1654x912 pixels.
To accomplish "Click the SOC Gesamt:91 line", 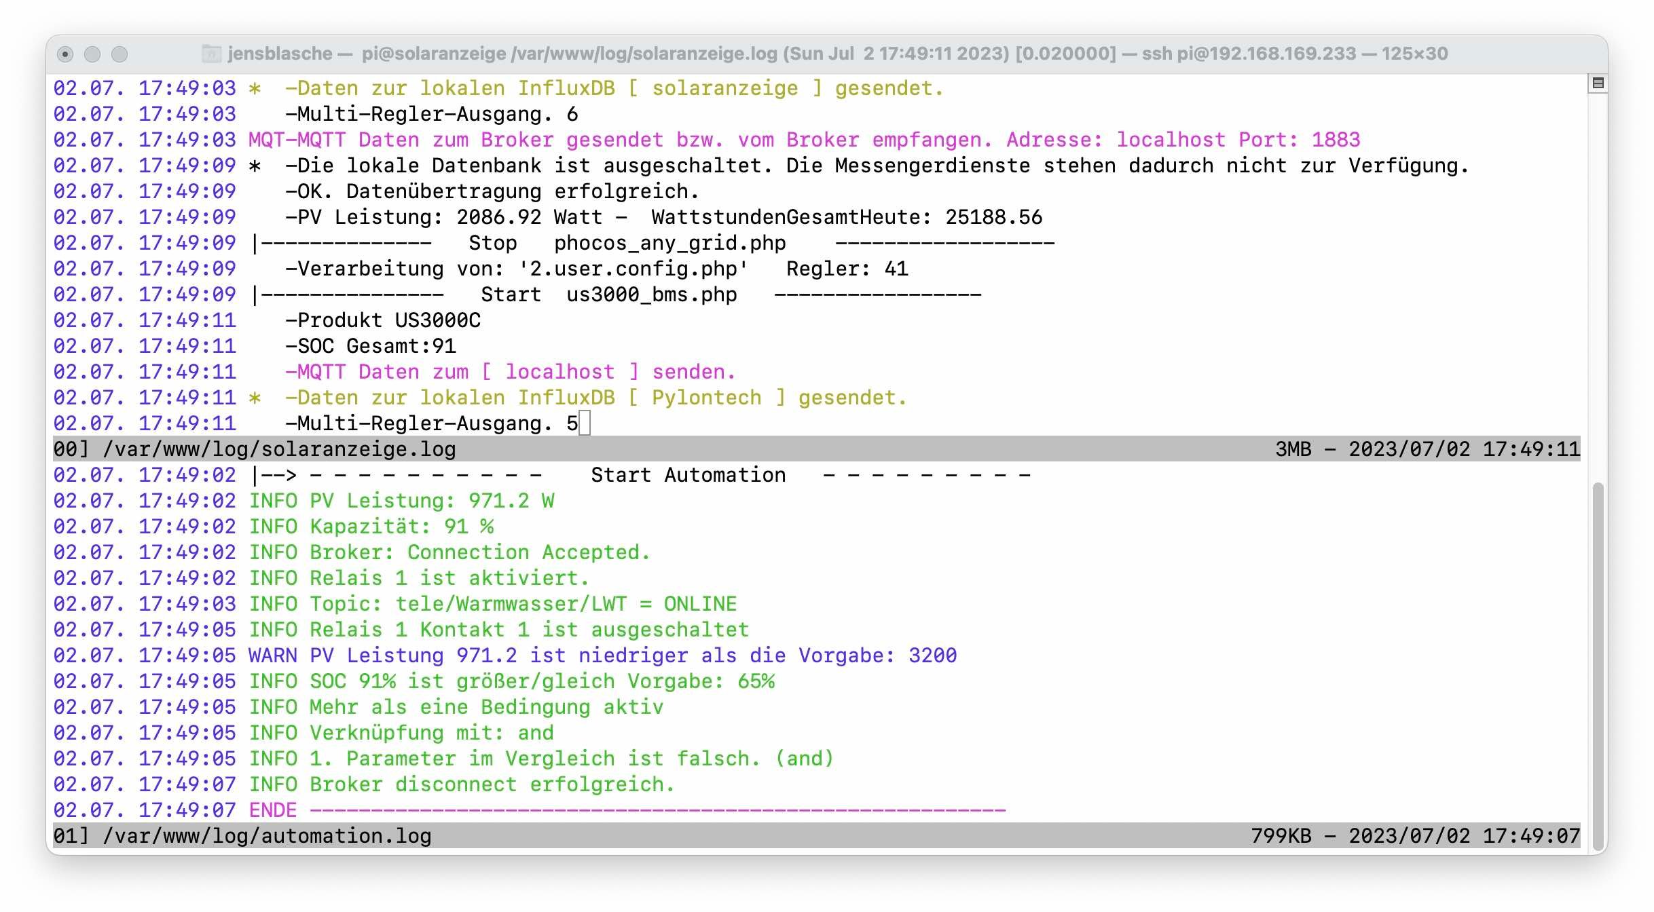I will [x=370, y=346].
